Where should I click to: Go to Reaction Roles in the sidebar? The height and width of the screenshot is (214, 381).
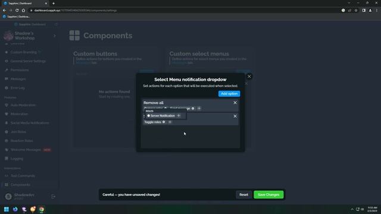21,141
